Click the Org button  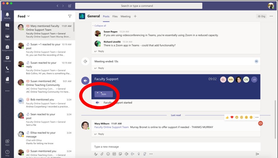(262, 16)
